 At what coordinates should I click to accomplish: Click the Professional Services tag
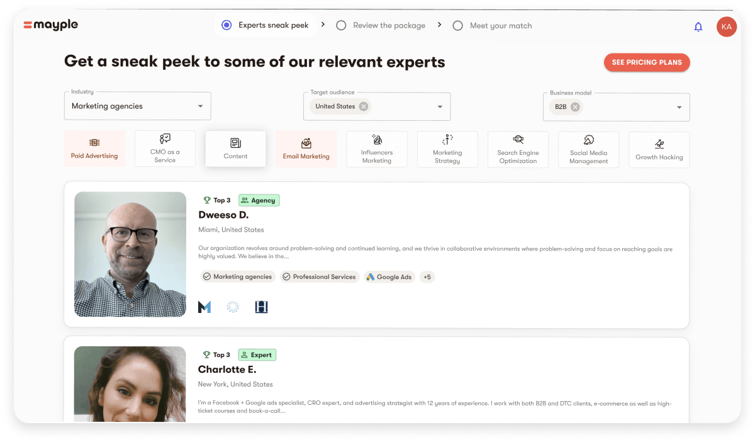point(320,276)
